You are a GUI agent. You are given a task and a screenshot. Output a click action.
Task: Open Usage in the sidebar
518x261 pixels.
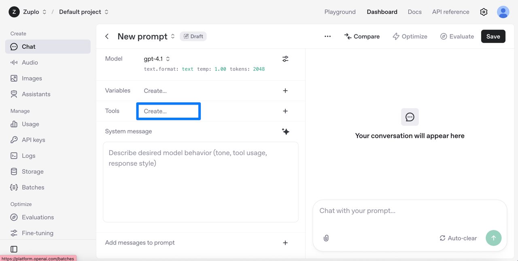coord(48,124)
